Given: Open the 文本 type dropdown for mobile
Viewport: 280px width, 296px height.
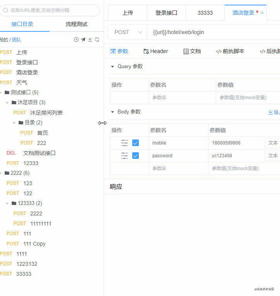Looking at the screenshot, I should [273, 143].
